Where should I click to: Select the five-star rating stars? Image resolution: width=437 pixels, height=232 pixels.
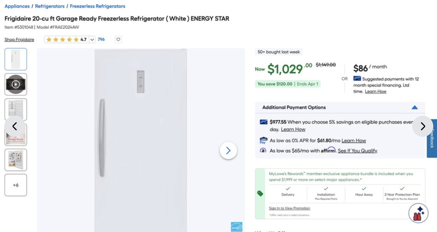(62, 40)
